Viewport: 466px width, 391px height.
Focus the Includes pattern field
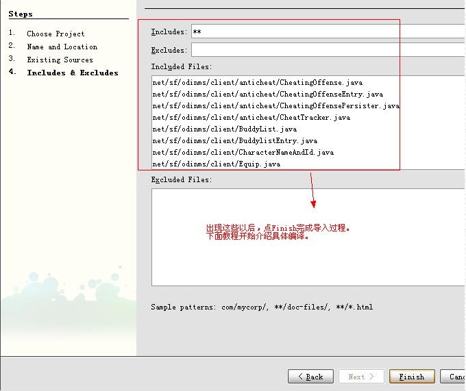(x=328, y=31)
